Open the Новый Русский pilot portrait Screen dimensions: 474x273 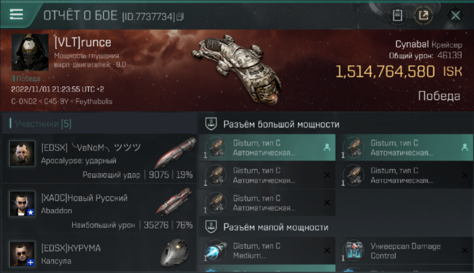[22, 204]
